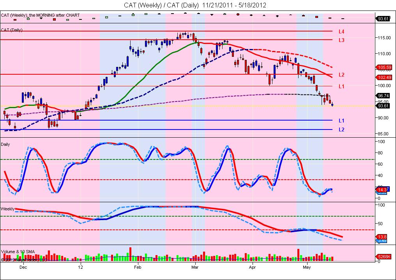Click the red L2 level label
This screenshot has height=280, width=396.
[x=341, y=75]
